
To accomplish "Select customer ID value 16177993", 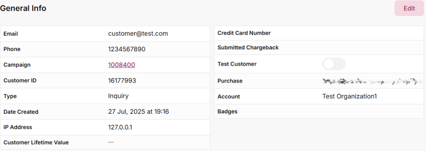I will pyautogui.click(x=122, y=81).
